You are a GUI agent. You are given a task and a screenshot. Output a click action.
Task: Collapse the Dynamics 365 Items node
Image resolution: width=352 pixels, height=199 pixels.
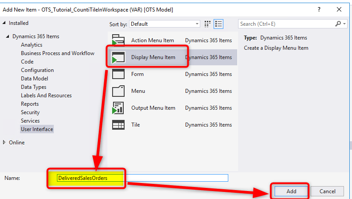click(8, 36)
